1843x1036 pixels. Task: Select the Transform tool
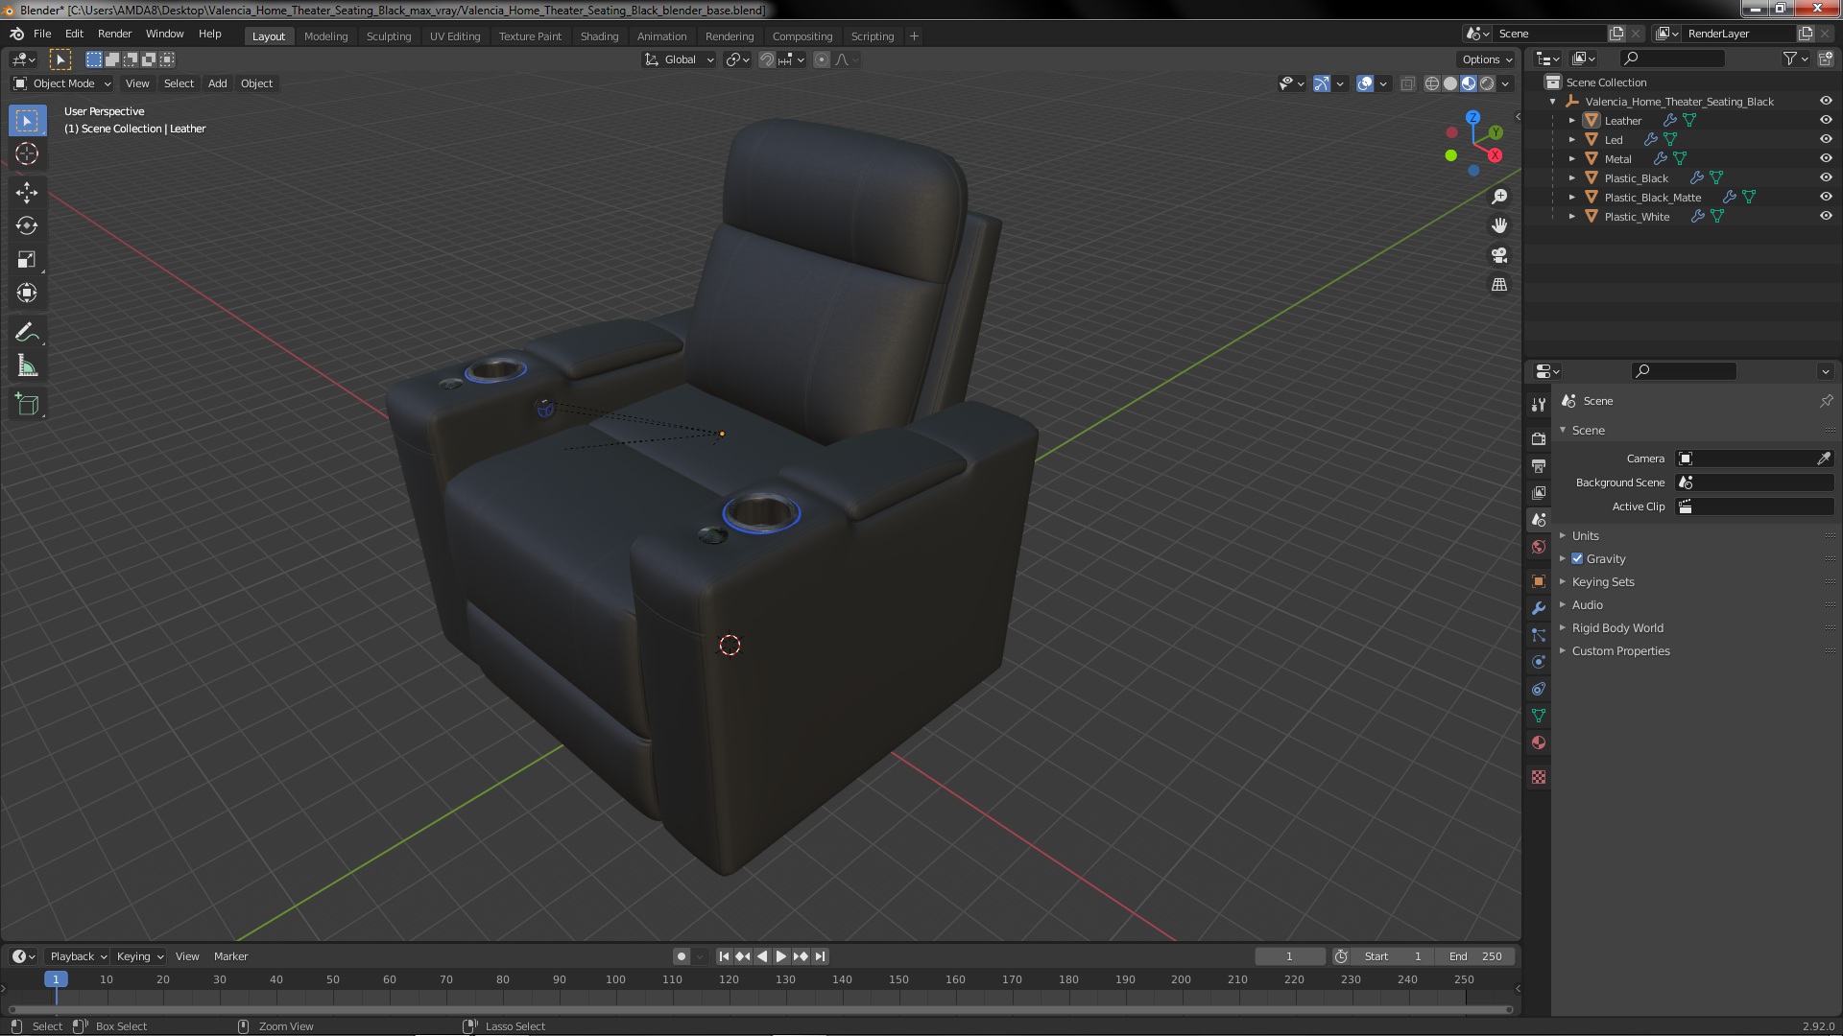click(27, 294)
